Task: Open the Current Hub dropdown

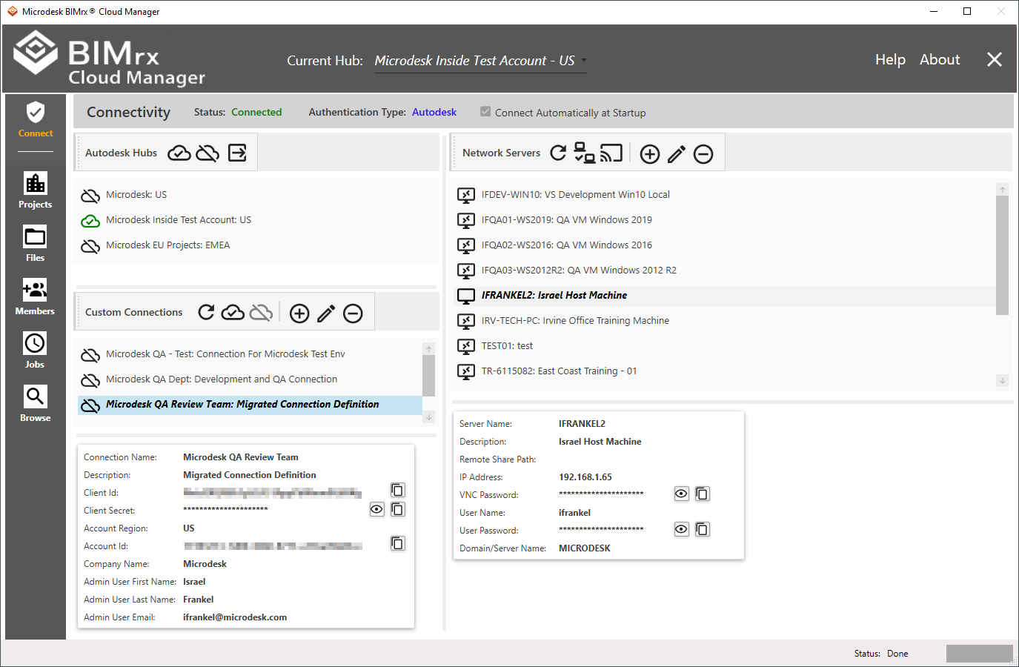Action: (480, 61)
